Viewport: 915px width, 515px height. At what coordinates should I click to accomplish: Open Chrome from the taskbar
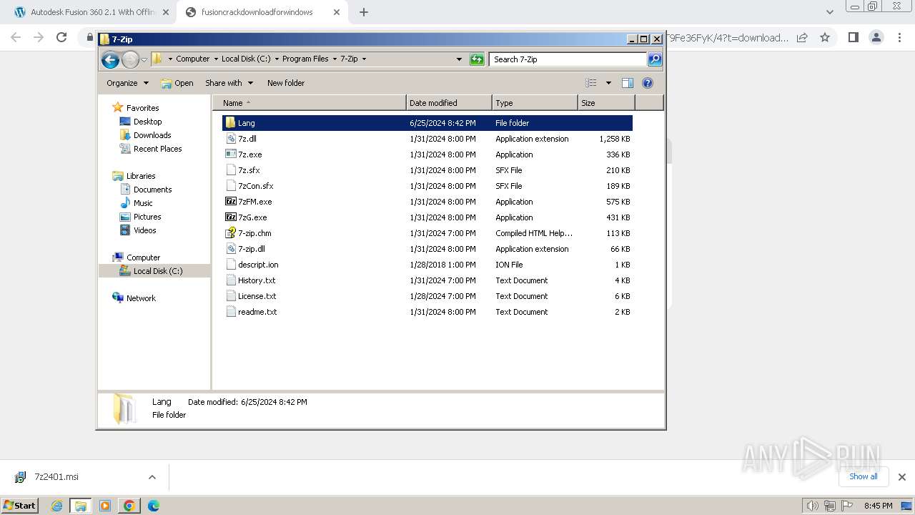(129, 506)
